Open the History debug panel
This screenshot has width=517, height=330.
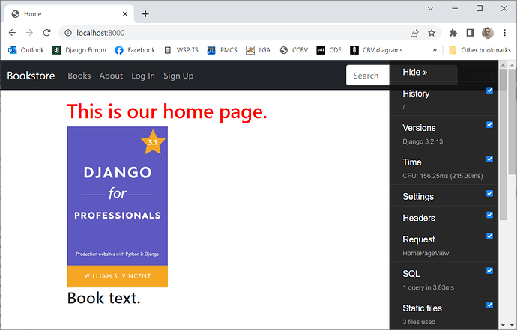tap(416, 94)
